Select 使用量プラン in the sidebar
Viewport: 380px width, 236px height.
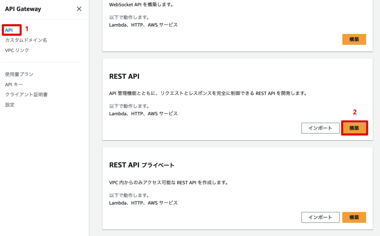click(19, 74)
